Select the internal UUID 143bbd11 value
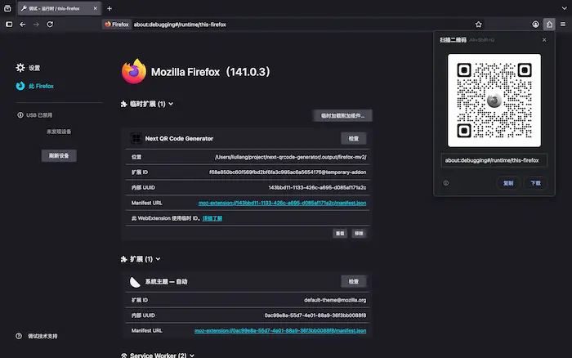This screenshot has width=572, height=358. pyautogui.click(x=317, y=187)
